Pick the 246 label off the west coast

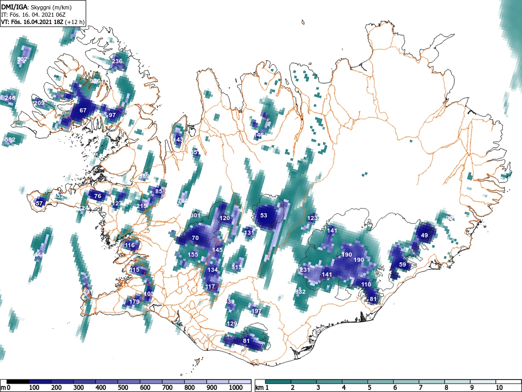click(x=10, y=98)
